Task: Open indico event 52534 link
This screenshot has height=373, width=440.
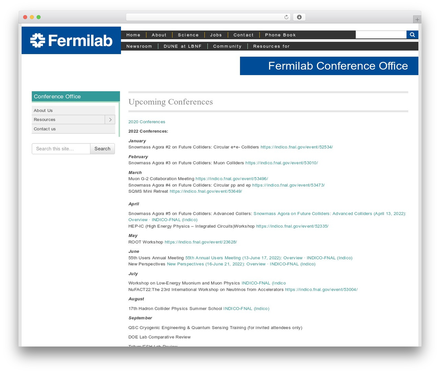Action: coord(297,147)
